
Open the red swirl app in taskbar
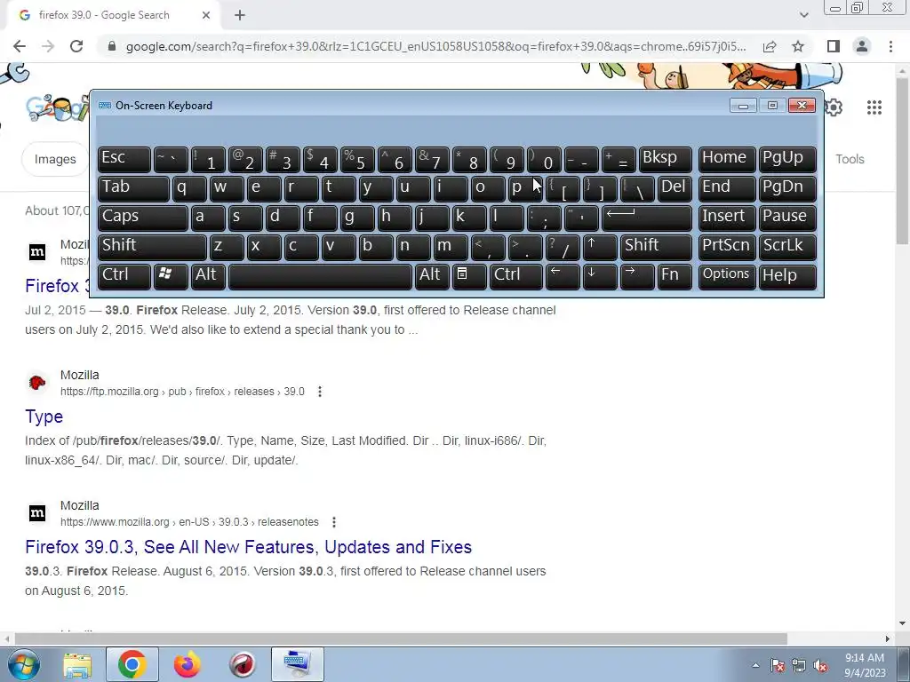pos(242,664)
